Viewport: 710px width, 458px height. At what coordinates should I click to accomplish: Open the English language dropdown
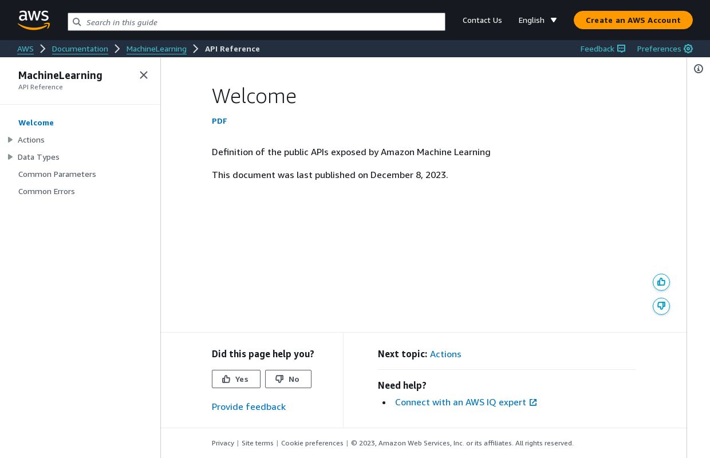[x=538, y=20]
